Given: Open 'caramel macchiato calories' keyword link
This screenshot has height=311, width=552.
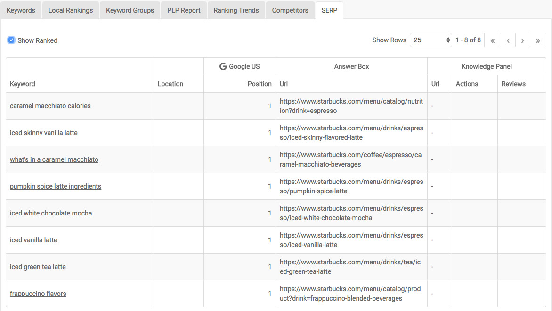Looking at the screenshot, I should coord(50,106).
